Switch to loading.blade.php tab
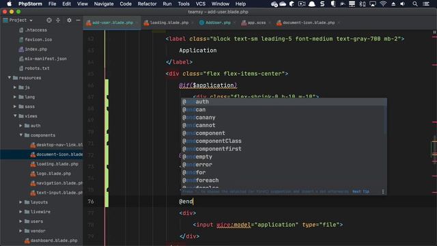Screen dimensions: 437x246 (168, 23)
